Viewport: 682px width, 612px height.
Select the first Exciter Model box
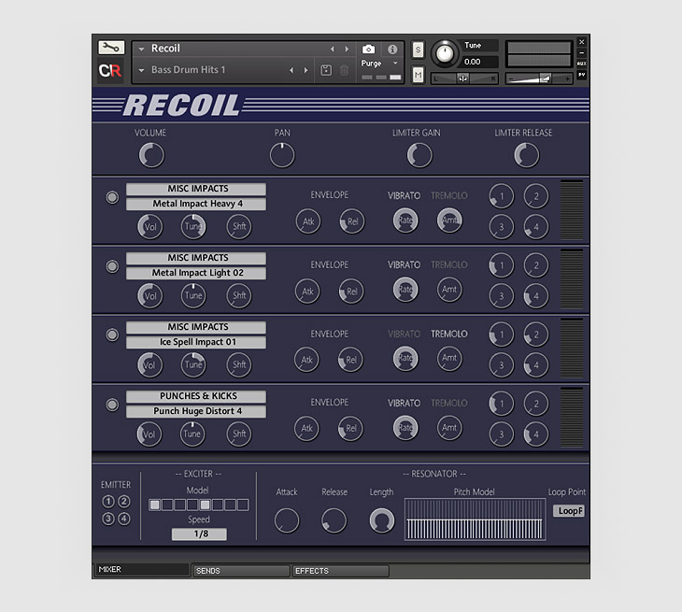pyautogui.click(x=154, y=505)
